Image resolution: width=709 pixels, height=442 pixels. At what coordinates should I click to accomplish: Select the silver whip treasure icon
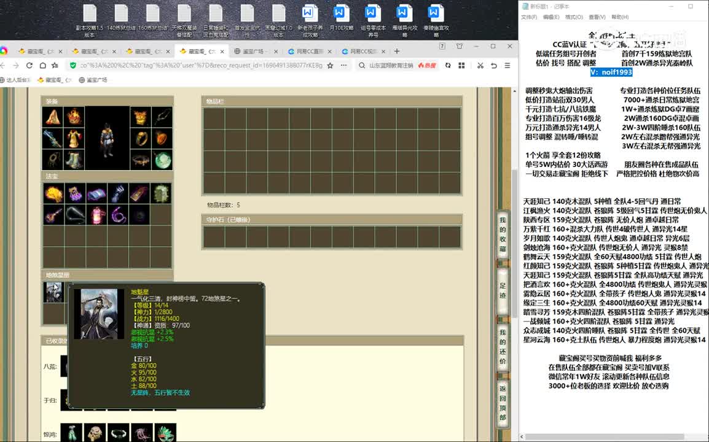pos(75,215)
